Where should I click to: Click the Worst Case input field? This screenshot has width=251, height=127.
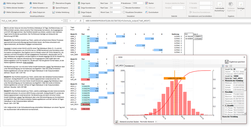[115, 12]
